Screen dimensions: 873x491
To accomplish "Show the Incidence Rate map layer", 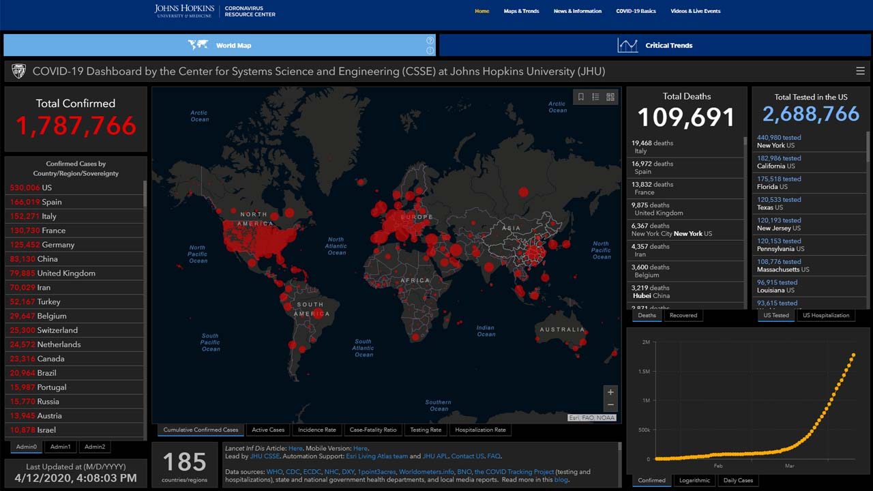I will coord(316,430).
